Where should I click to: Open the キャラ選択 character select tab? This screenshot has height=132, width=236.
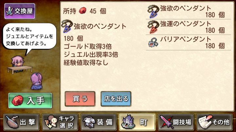(x=60, y=122)
